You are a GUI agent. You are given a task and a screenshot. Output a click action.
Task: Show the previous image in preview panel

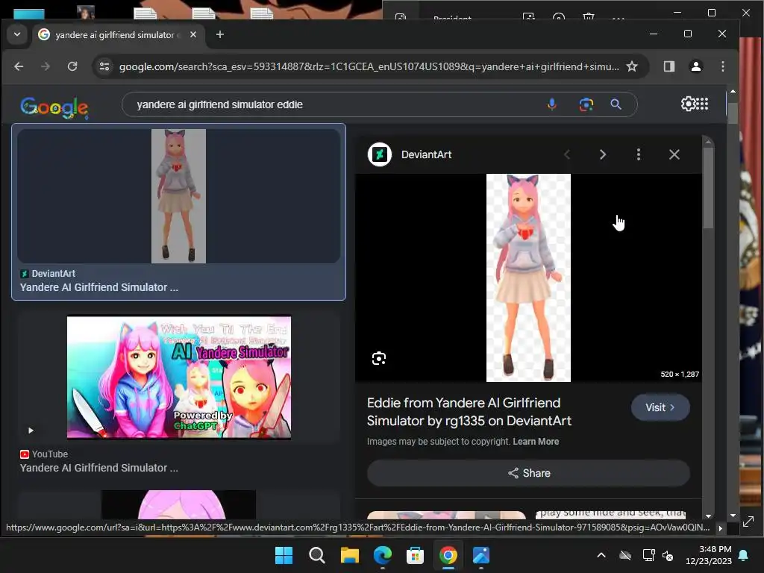pyautogui.click(x=567, y=154)
